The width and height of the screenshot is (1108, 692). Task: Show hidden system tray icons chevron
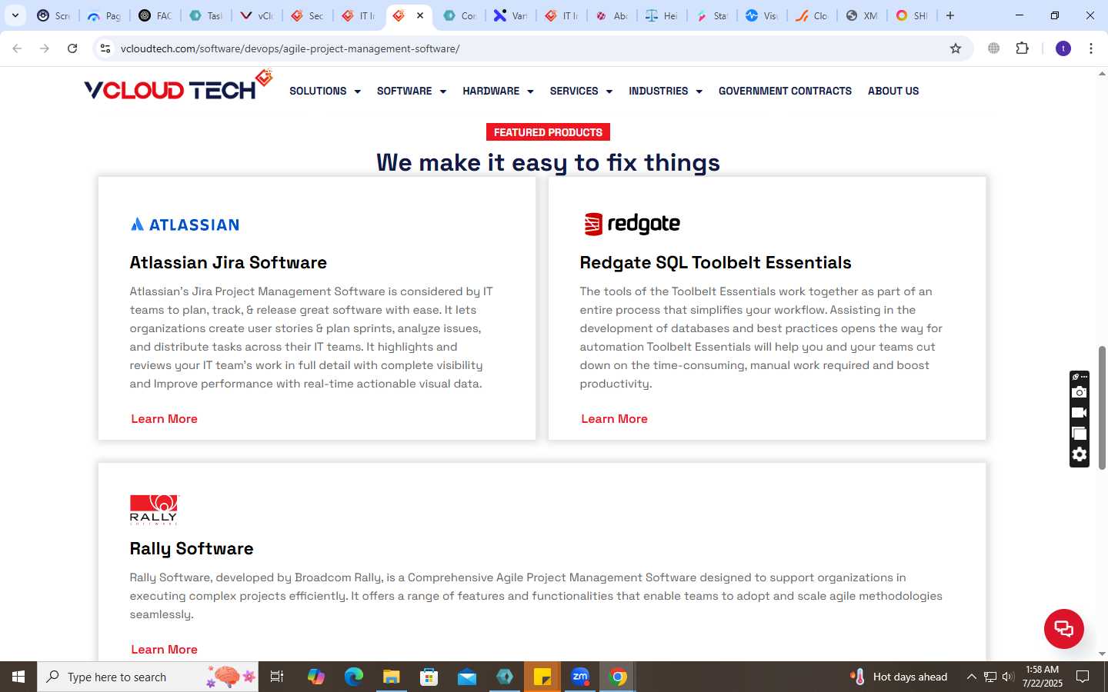971,677
